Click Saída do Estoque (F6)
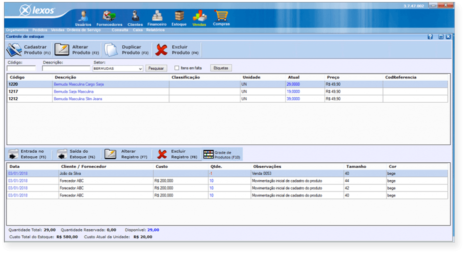The height and width of the screenshot is (254, 465). click(x=76, y=154)
